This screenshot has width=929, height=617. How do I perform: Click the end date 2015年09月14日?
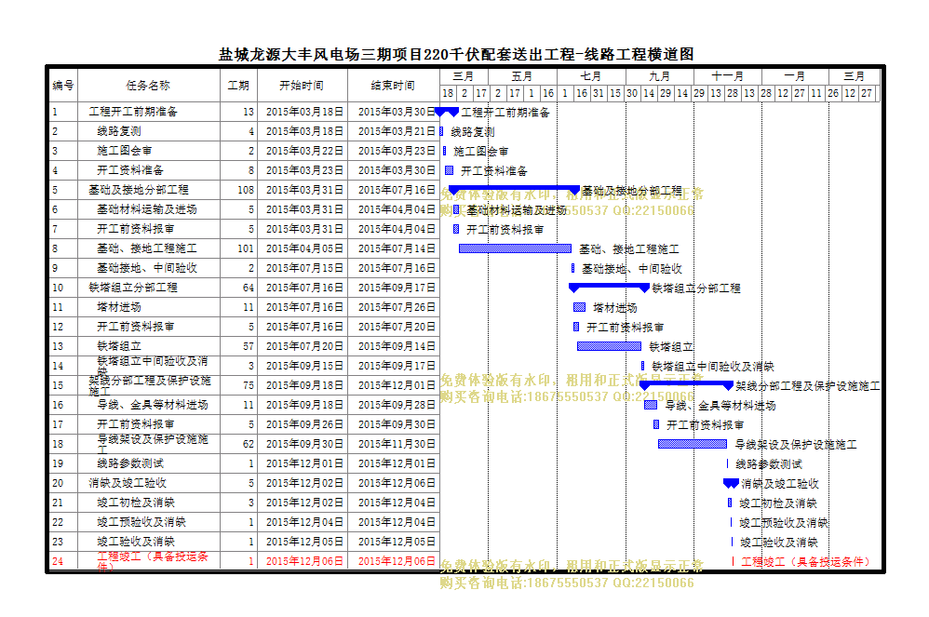[397, 346]
